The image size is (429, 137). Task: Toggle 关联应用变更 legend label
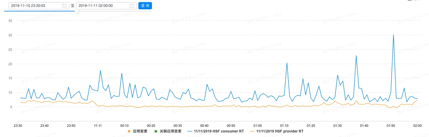[x=170, y=131]
